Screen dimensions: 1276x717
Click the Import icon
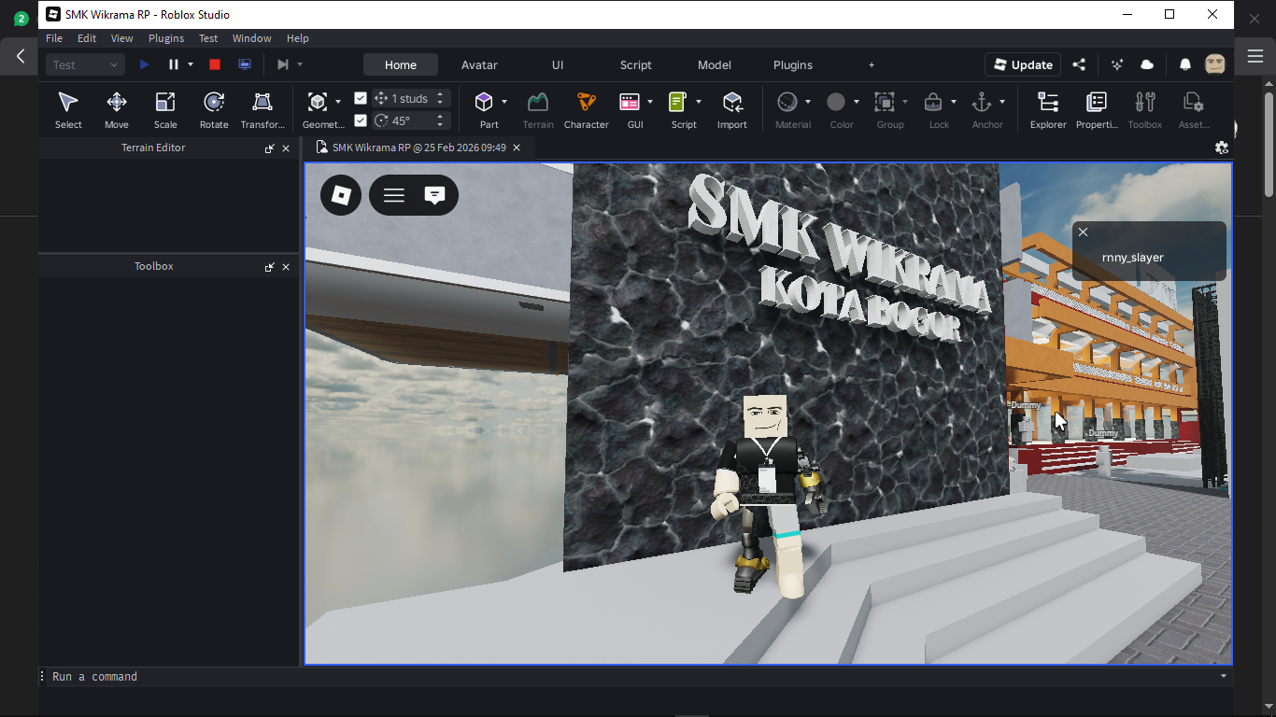[x=731, y=109]
